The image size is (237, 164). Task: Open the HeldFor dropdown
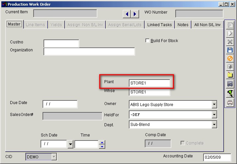coord(214,115)
